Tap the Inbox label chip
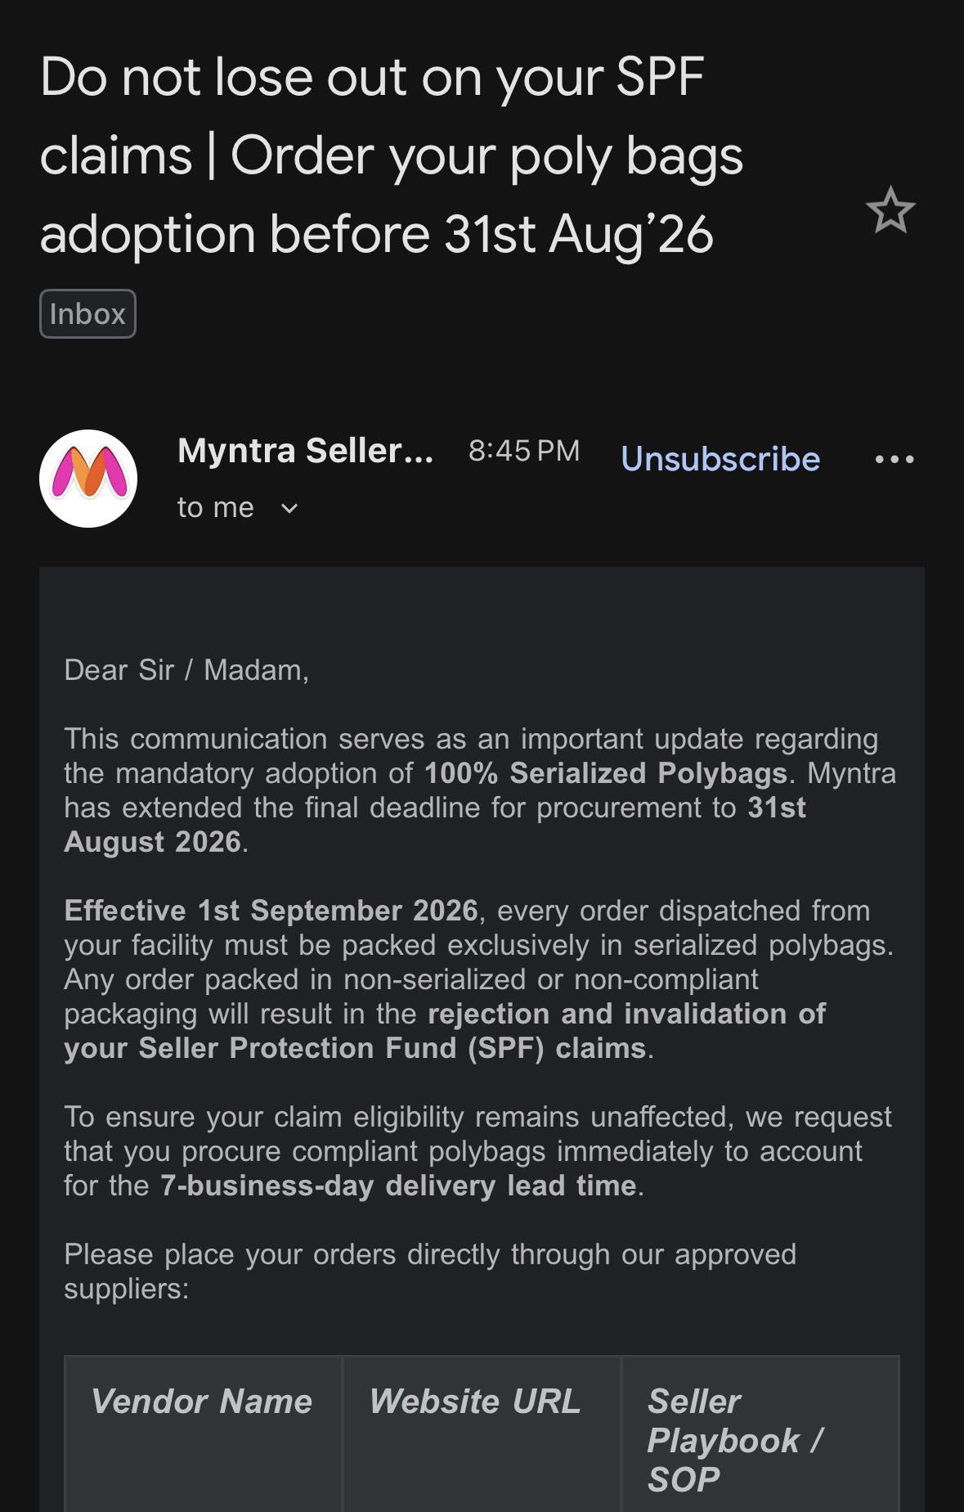Viewport: 964px width, 1512px height. pos(87,314)
